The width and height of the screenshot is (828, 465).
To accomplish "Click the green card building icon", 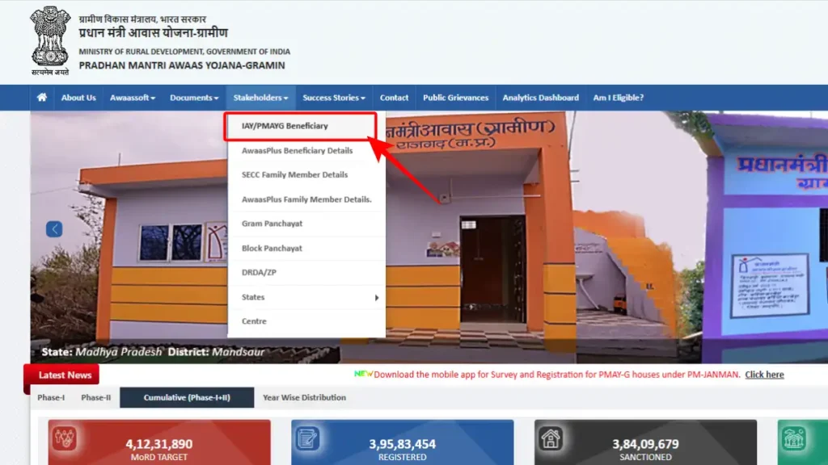I will coord(794,438).
